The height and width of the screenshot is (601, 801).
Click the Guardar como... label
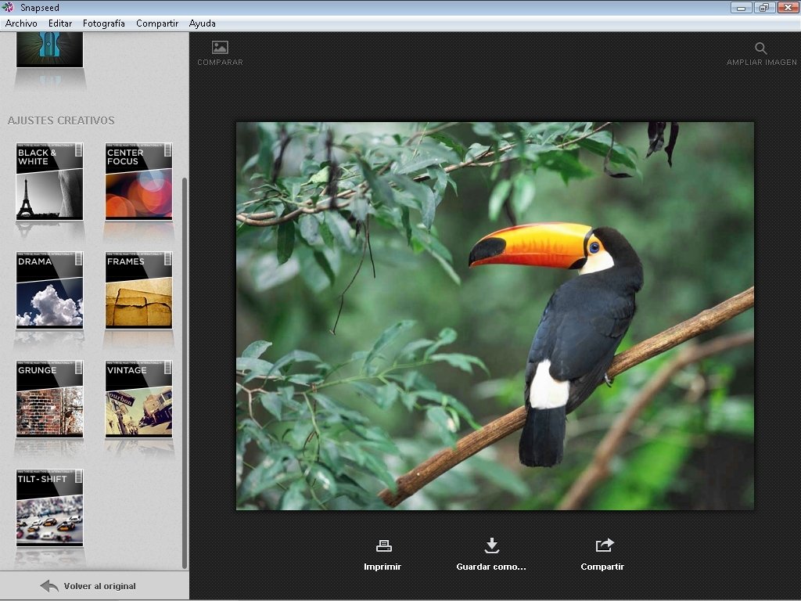click(491, 567)
